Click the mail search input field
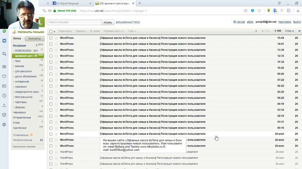The height and width of the screenshot is (169, 302). [x=74, y=22]
